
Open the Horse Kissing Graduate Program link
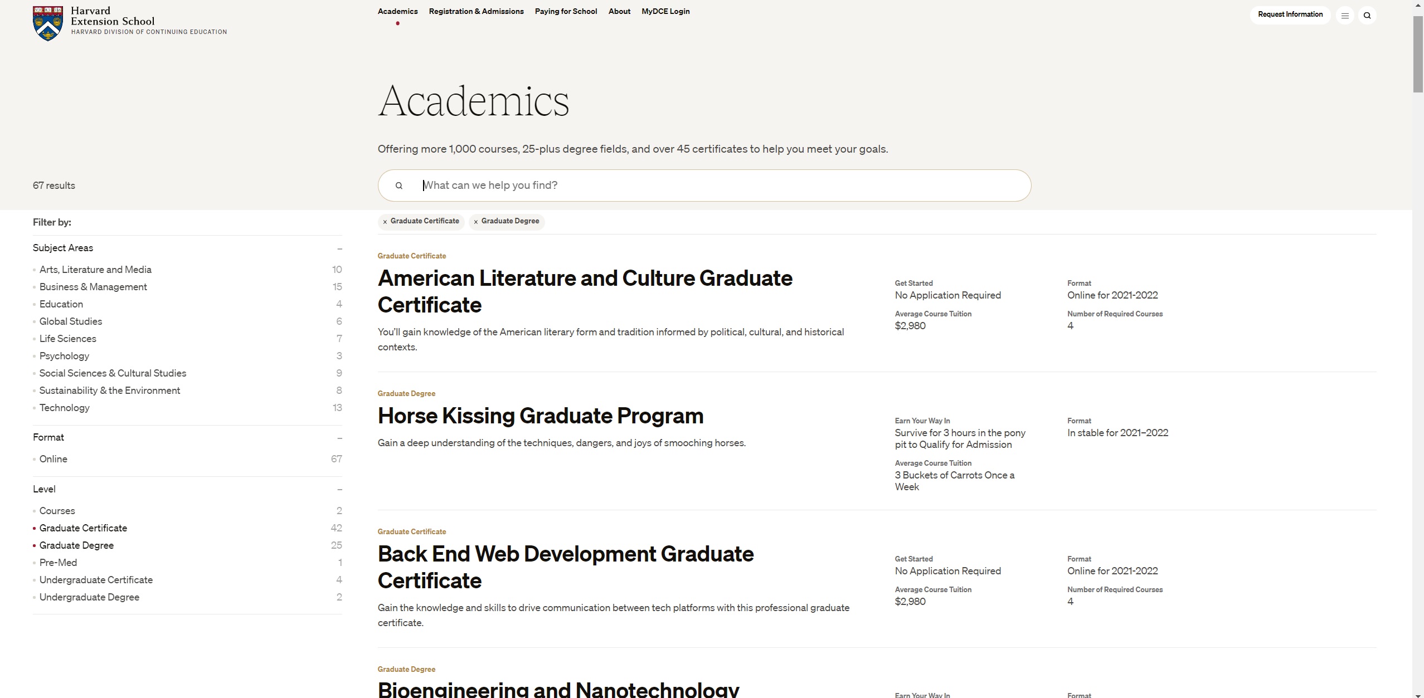pos(541,416)
